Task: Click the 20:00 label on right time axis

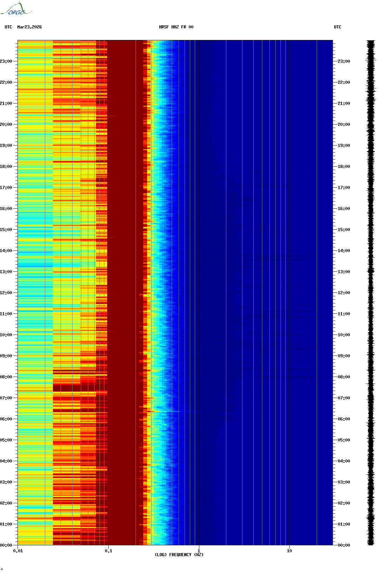Action: (344, 124)
